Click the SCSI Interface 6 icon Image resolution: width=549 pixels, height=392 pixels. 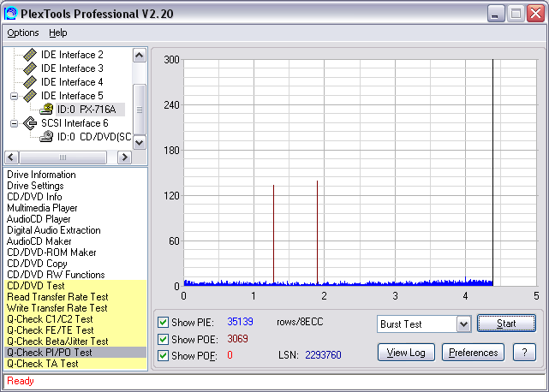coord(30,123)
